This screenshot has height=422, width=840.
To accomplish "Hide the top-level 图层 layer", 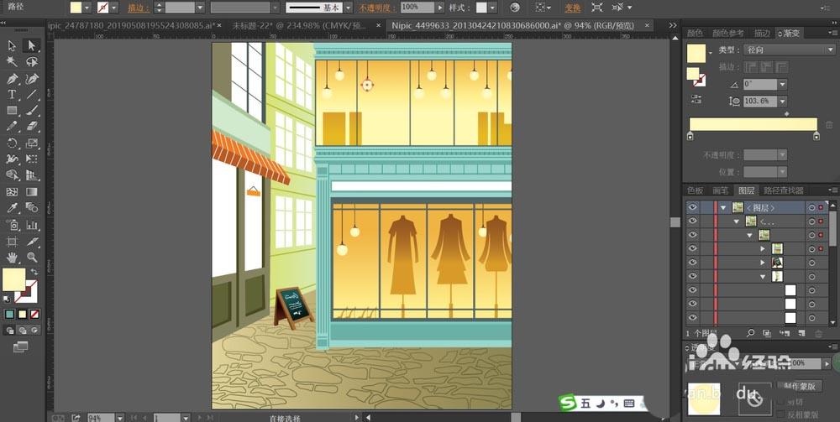I will pos(693,207).
